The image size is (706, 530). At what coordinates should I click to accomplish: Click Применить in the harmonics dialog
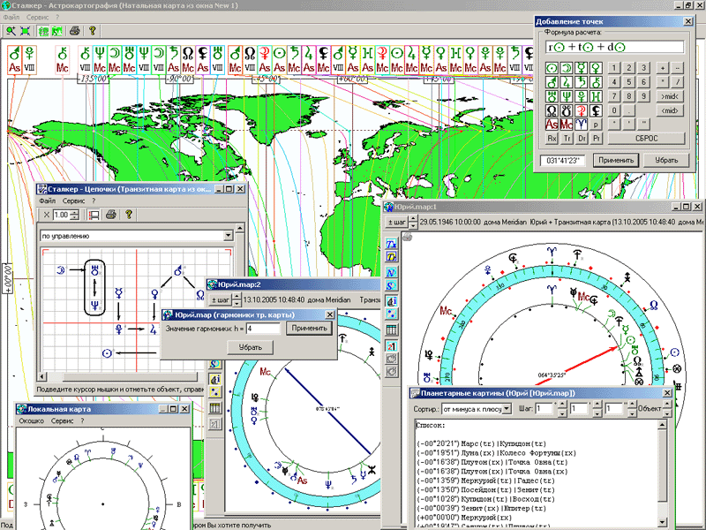click(x=309, y=328)
